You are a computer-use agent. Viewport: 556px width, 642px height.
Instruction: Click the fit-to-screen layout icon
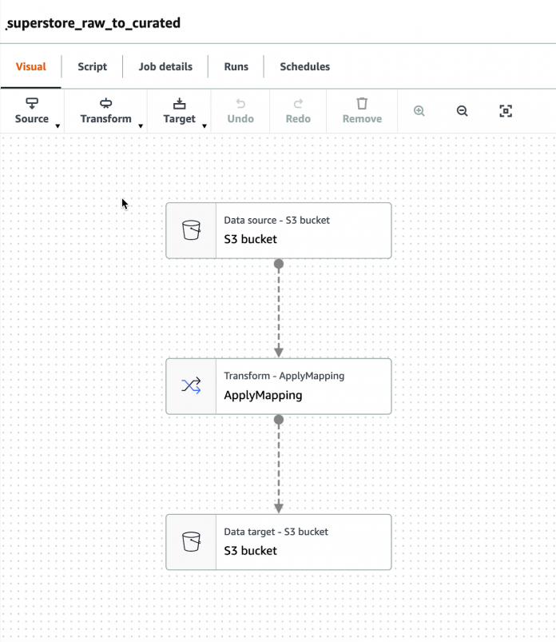tap(506, 111)
